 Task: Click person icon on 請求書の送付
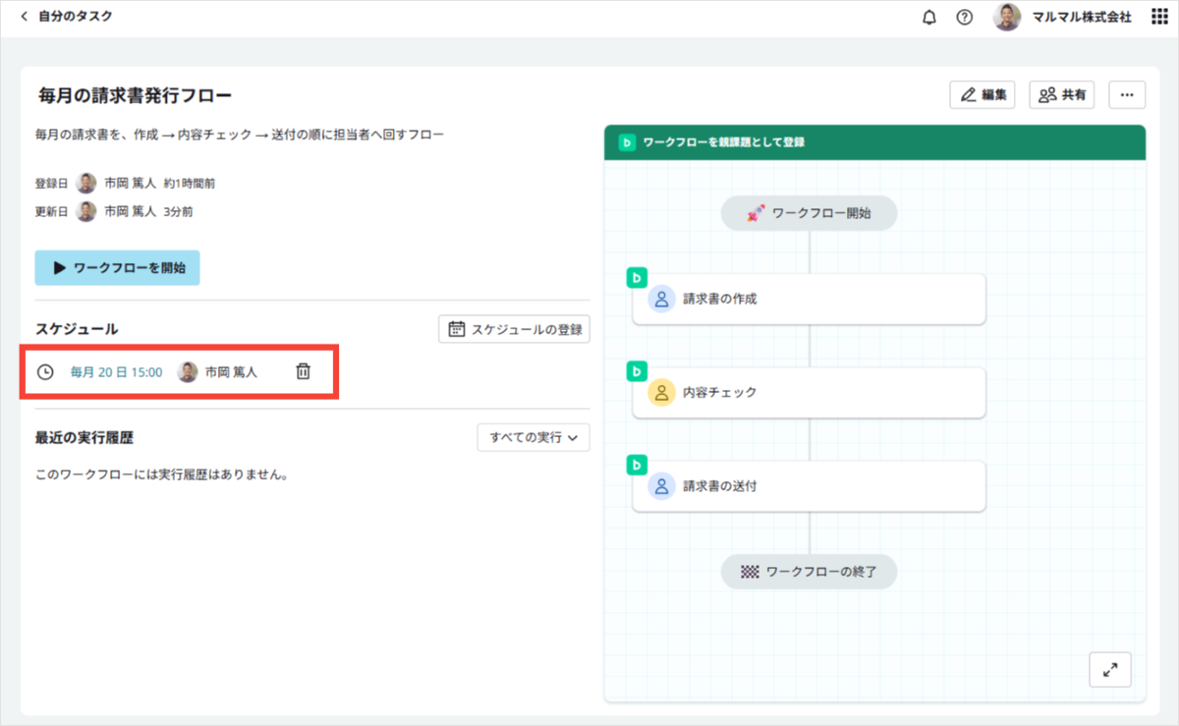(x=661, y=485)
